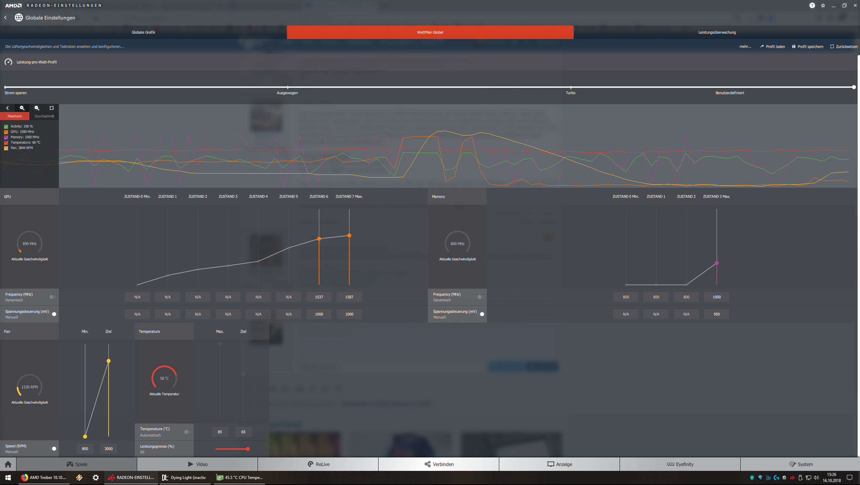Toggle the Fan RPM graph checkbox
Image resolution: width=860 pixels, height=485 pixels.
point(6,148)
